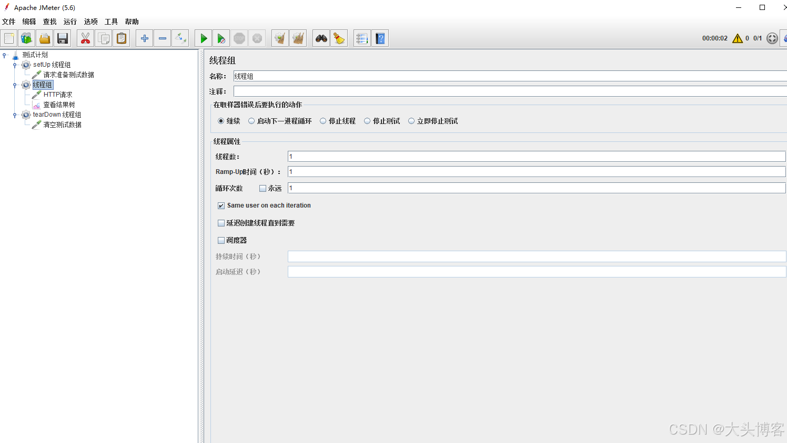This screenshot has width=787, height=443.
Task: Toggle the 永远 loop checkbox
Action: [x=263, y=188]
